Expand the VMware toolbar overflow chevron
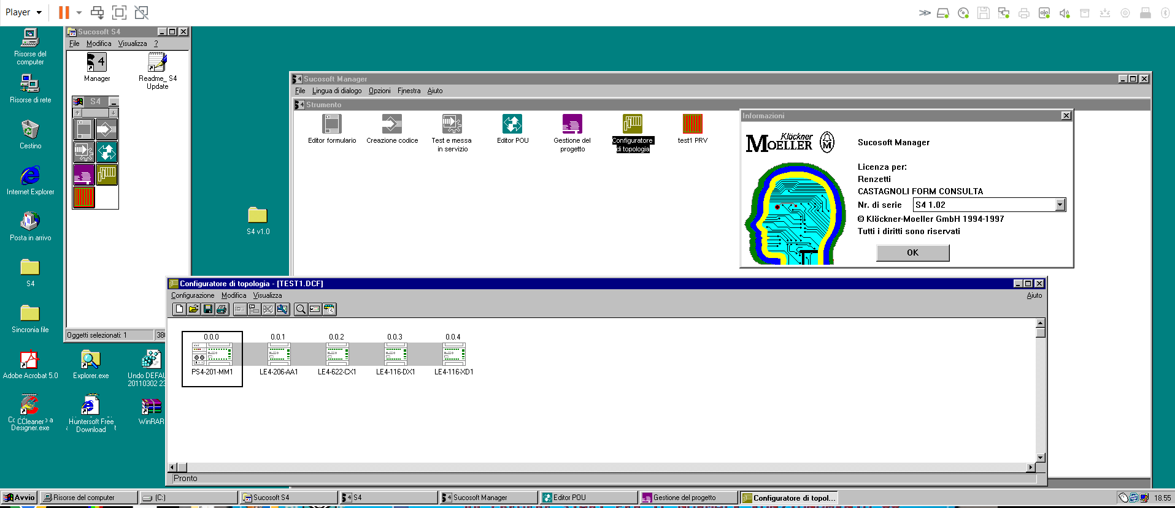The image size is (1175, 508). (x=924, y=13)
